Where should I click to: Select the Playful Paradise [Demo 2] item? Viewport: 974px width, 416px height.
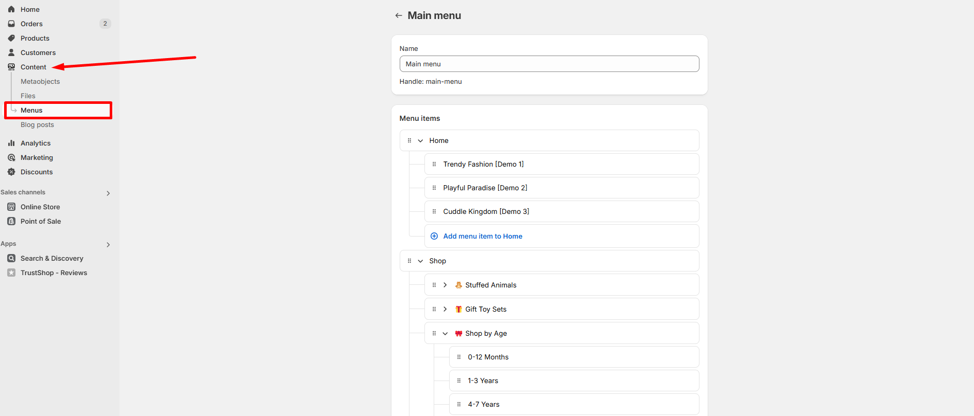(561, 188)
